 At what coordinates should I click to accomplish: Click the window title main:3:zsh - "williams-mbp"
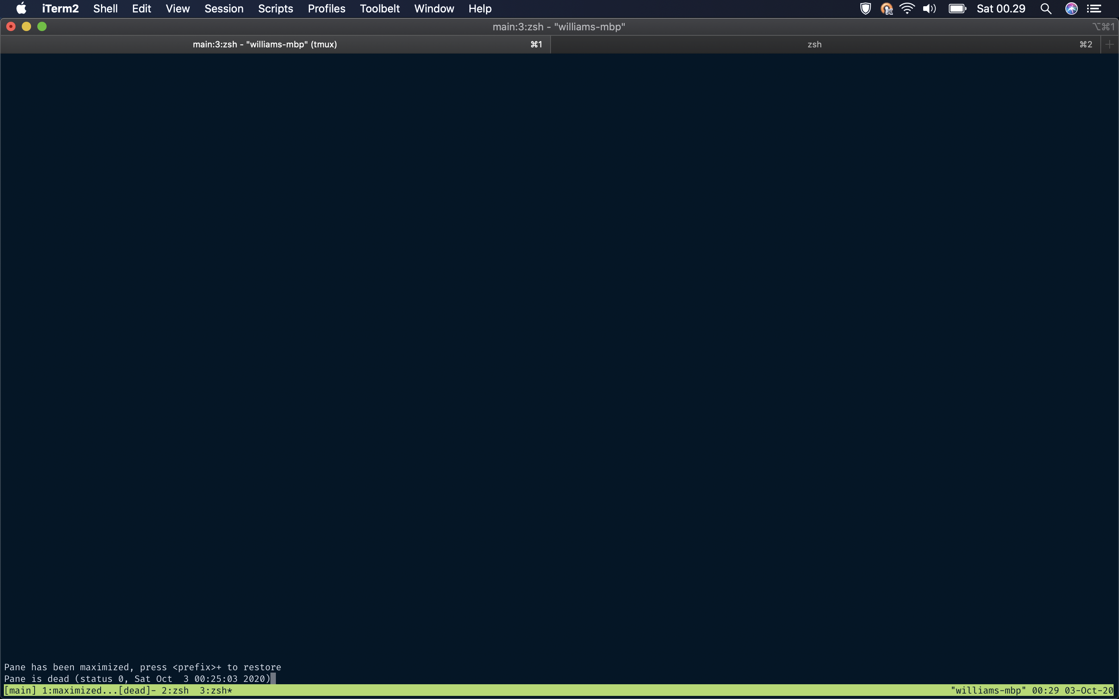(559, 27)
